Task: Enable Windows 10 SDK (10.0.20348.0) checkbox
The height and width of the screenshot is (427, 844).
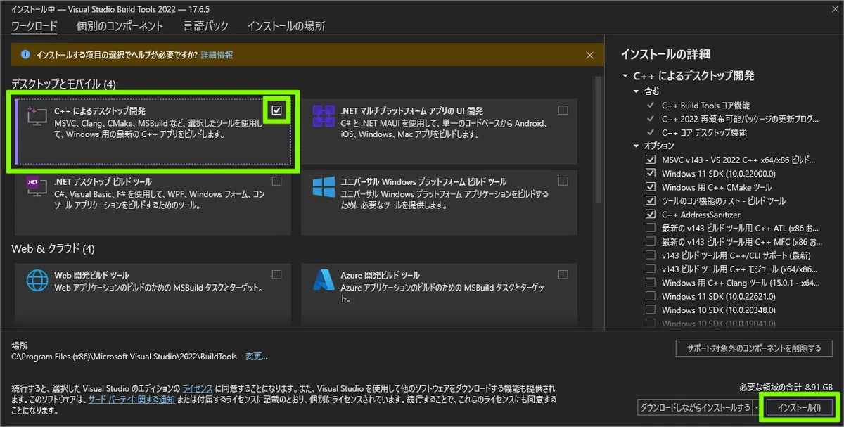Action: coord(650,310)
